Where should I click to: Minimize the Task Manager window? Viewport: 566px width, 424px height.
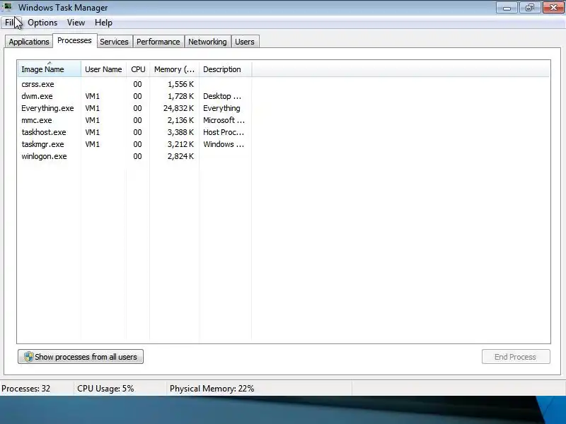click(507, 7)
